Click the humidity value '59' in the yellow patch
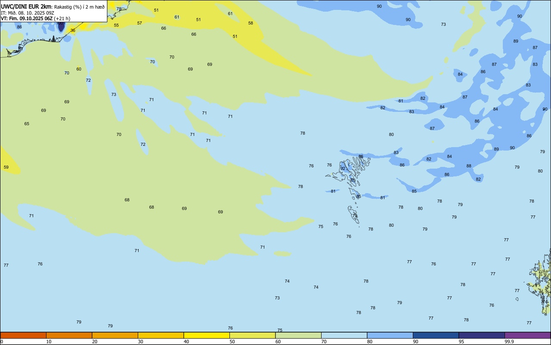The width and height of the screenshot is (551, 345). [x=6, y=167]
